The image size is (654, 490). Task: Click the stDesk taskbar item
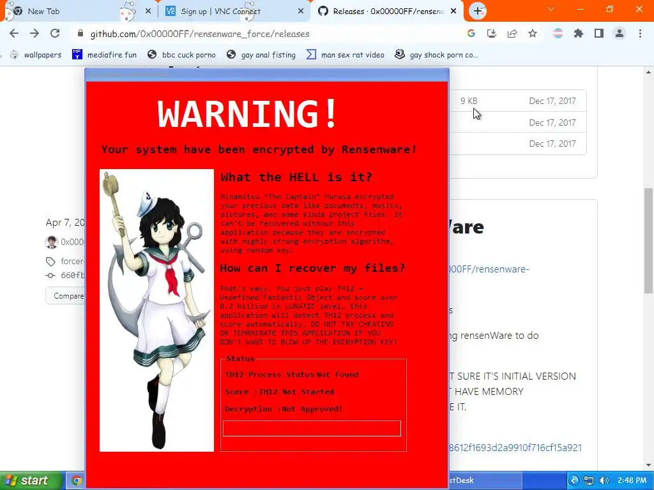tap(485, 480)
